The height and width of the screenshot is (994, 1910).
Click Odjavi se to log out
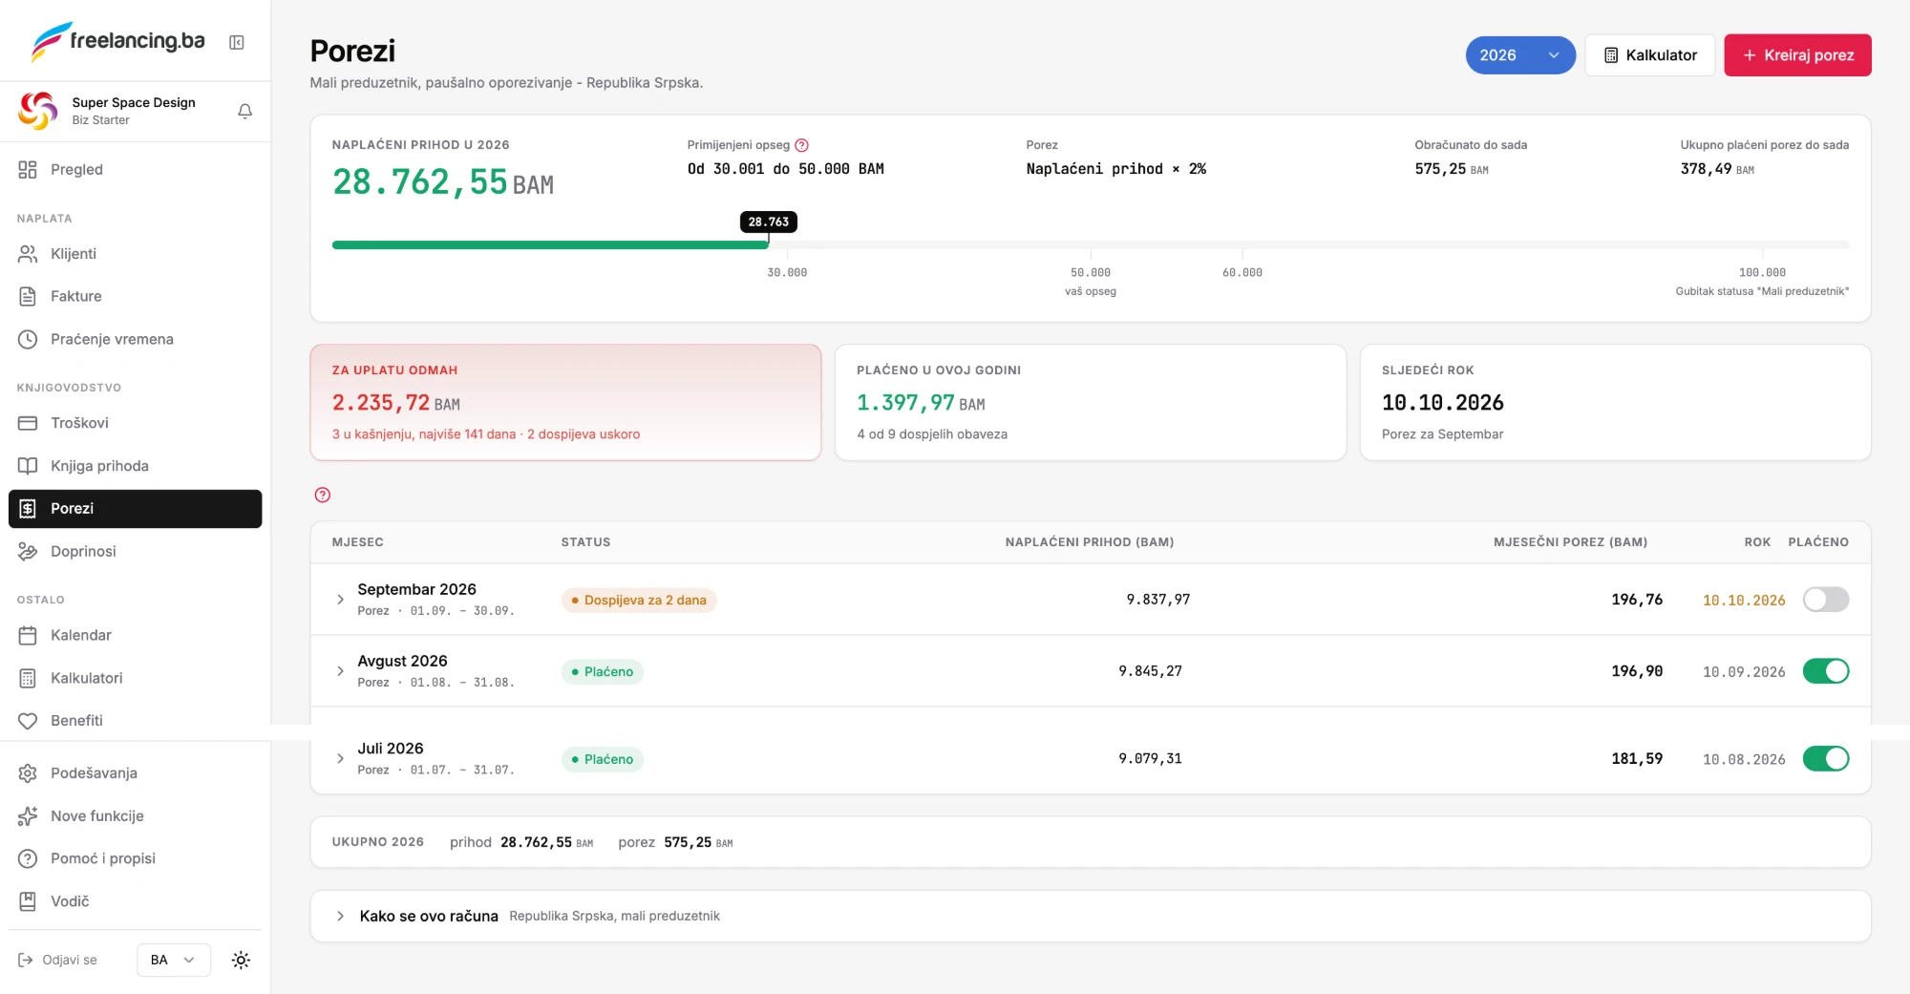(x=59, y=960)
